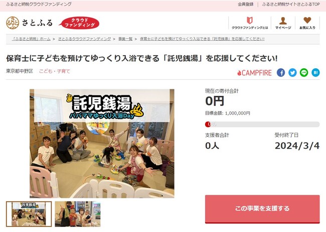Open マイページ person icon
Image resolution: width=326 pixels, height=232 pixels.
pyautogui.click(x=283, y=21)
